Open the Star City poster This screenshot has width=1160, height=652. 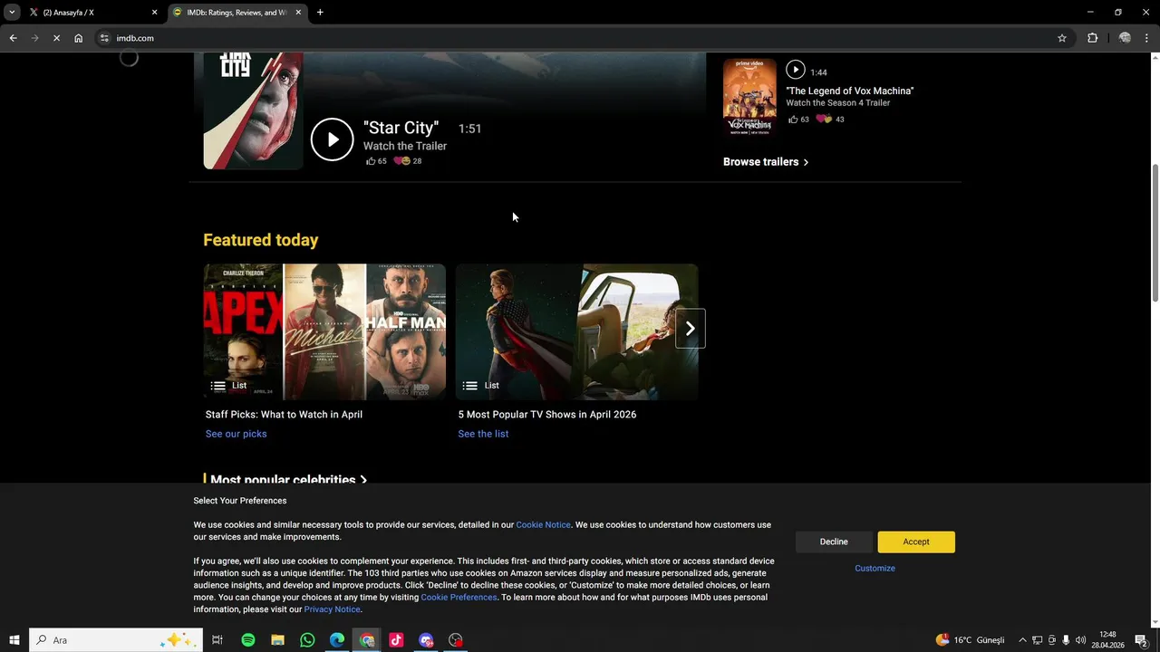point(253,110)
